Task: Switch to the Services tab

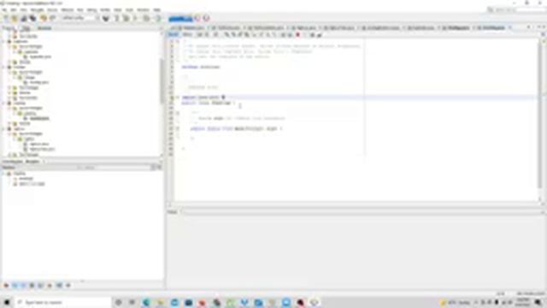Action: (x=44, y=28)
